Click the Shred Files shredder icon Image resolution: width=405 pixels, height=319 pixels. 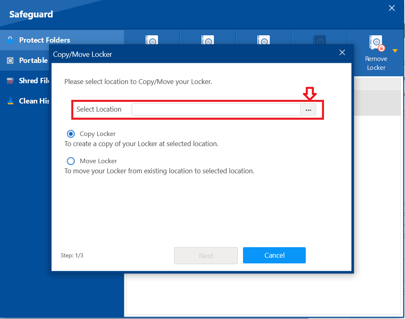(10, 81)
